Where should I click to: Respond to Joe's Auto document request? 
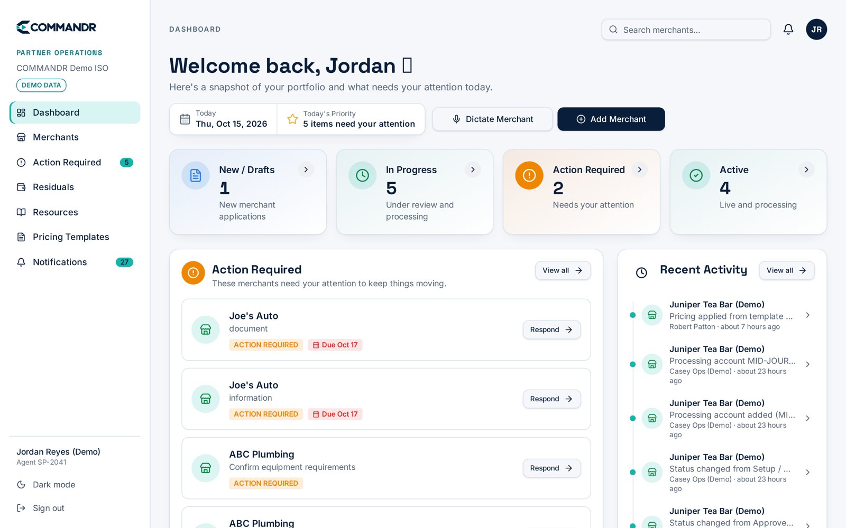click(x=551, y=330)
